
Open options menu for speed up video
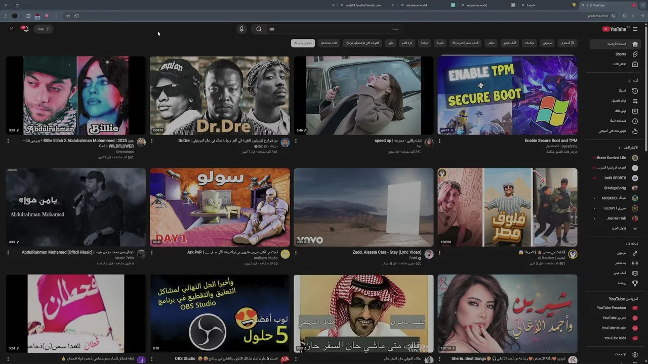pyautogui.click(x=296, y=141)
